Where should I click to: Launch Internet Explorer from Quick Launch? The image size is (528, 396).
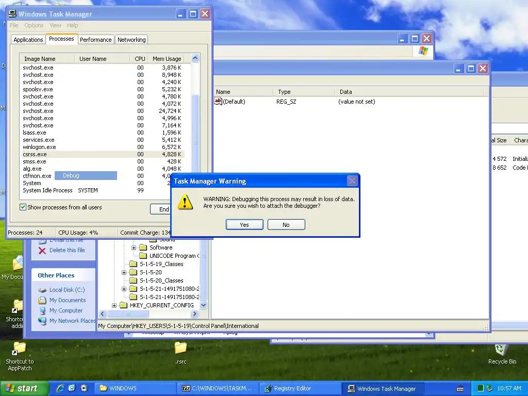[x=61, y=388]
